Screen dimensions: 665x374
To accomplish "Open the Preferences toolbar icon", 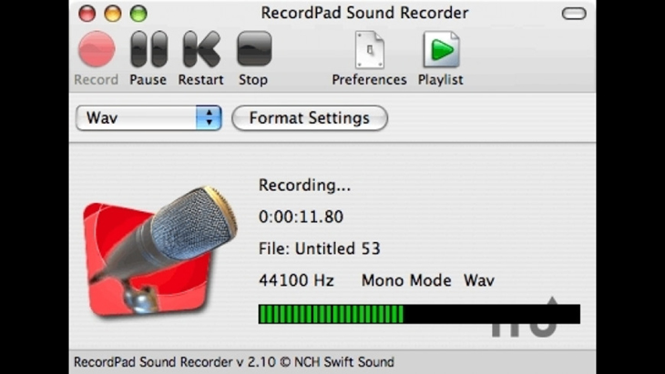I will coord(369,50).
